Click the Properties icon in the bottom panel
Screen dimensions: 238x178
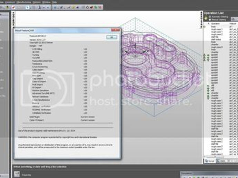17,174
